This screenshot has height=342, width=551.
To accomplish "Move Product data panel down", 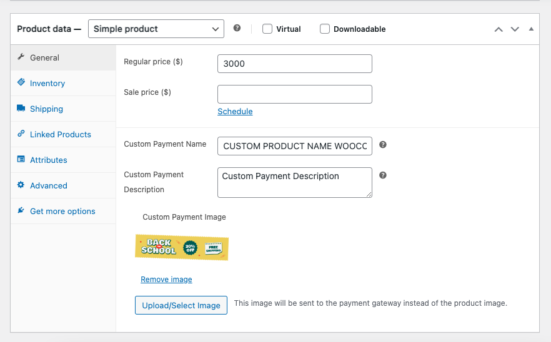I will [515, 29].
